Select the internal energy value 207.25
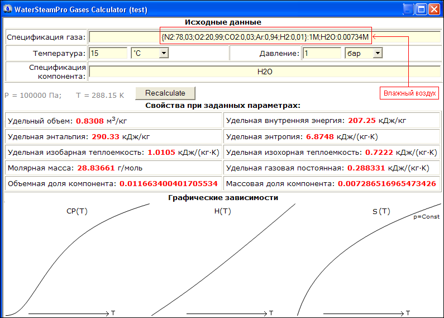Image resolution: width=444 pixels, height=318 pixels. click(x=361, y=121)
